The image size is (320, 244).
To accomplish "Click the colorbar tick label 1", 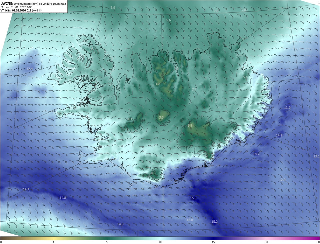I will [x=53, y=242].
